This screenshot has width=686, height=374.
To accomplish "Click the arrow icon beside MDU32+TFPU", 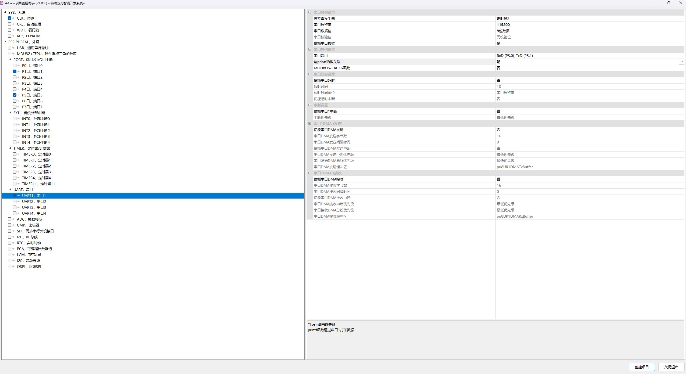I will (13, 54).
